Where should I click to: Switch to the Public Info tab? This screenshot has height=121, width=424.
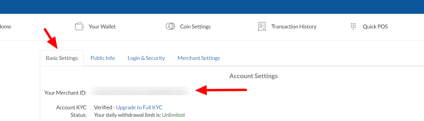tap(103, 58)
